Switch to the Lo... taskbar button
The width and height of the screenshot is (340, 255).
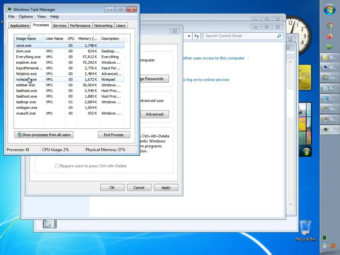point(330,77)
